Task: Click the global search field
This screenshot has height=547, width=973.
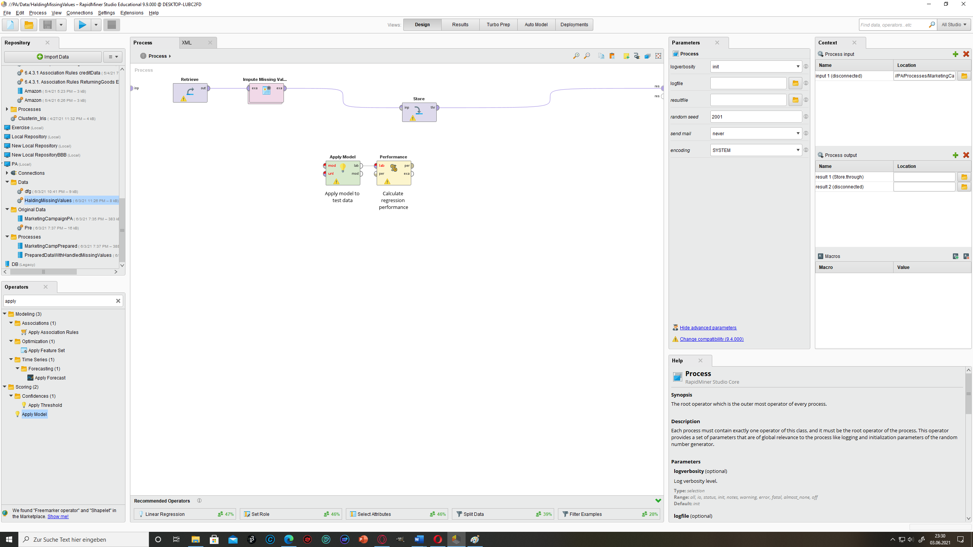Action: 893,25
